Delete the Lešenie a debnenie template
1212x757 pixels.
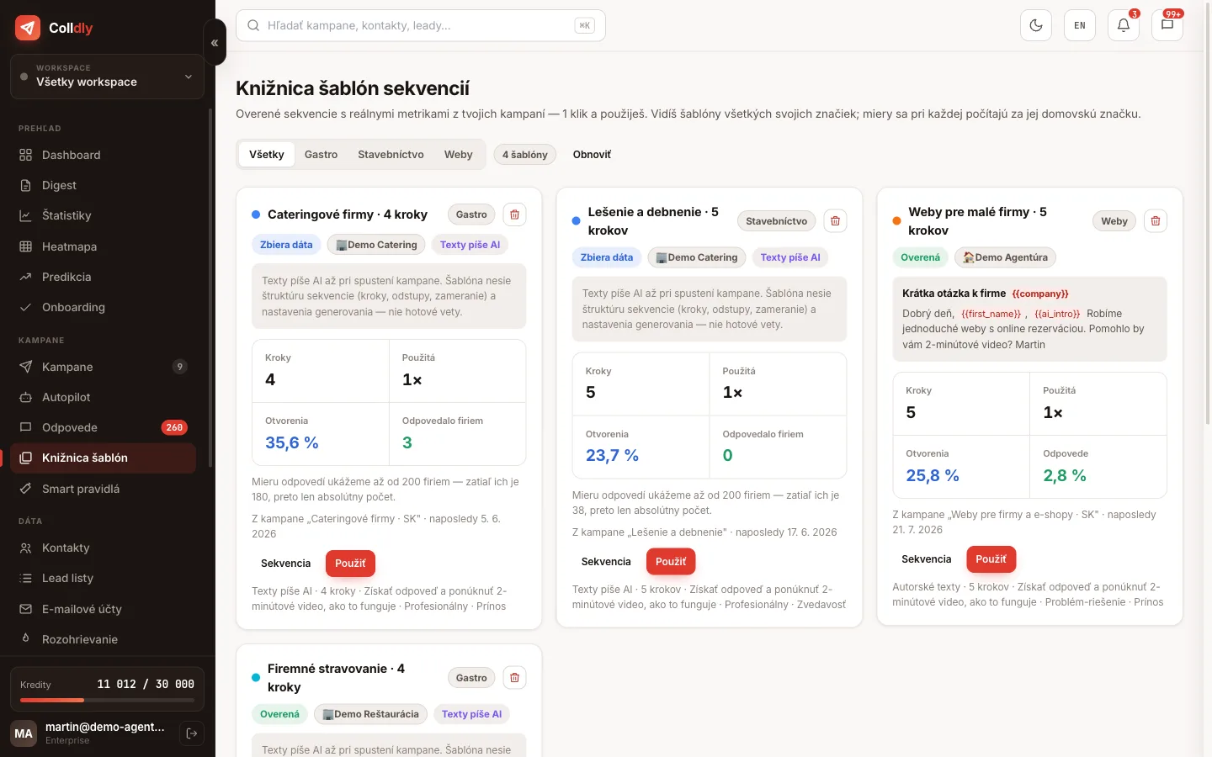(x=835, y=221)
